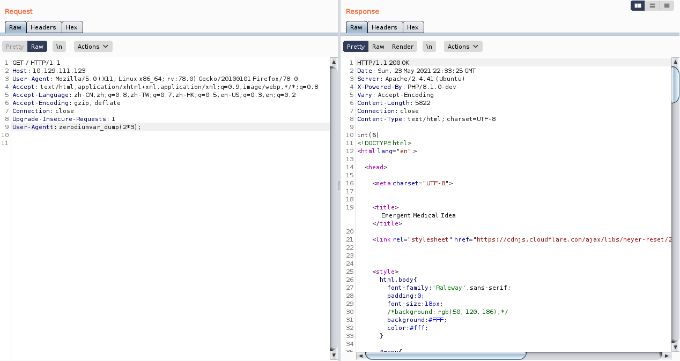Image resolution: width=680 pixels, height=361 pixels.
Task: Open the Request Headers tab
Action: (x=43, y=27)
